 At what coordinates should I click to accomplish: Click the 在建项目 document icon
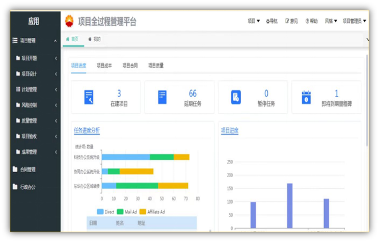pos(89,97)
